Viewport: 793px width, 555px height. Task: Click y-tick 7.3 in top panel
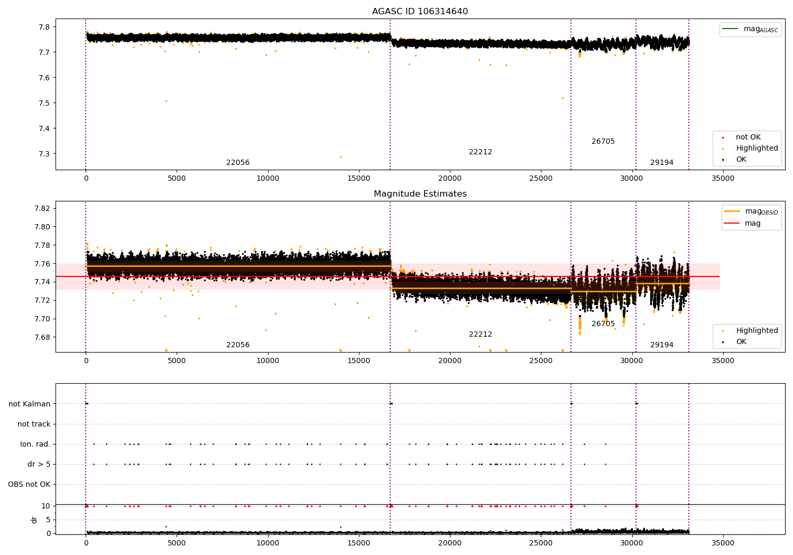[45, 154]
